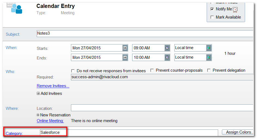257x139 pixels.
Task: Click into the Location field
Action: click(x=162, y=108)
